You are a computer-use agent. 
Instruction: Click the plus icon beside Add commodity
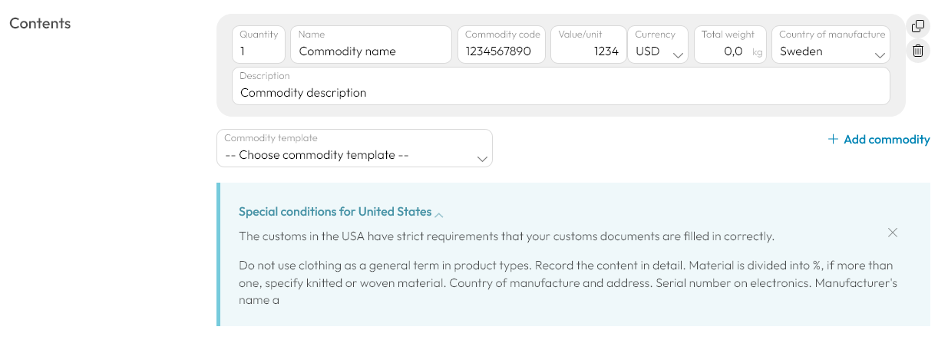click(833, 140)
